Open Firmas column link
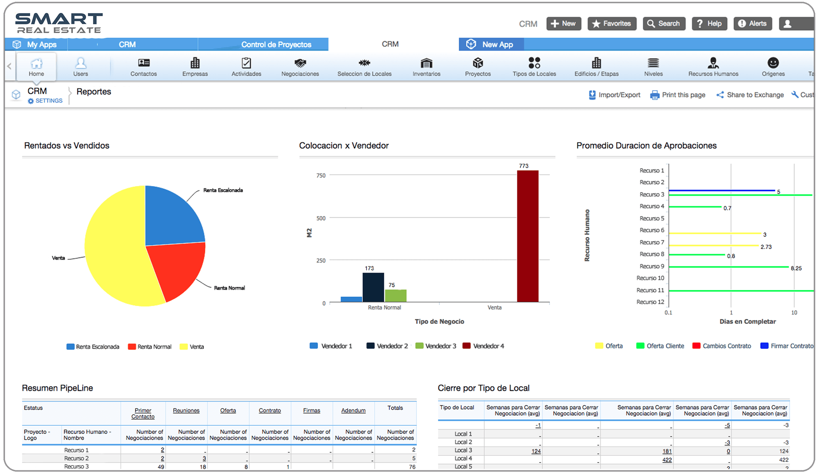The image size is (819, 474). point(312,411)
